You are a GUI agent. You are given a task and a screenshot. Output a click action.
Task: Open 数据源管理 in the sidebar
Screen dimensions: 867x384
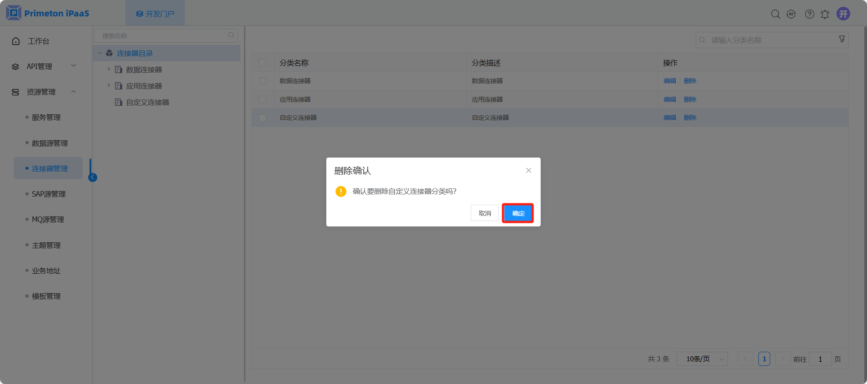(50, 143)
